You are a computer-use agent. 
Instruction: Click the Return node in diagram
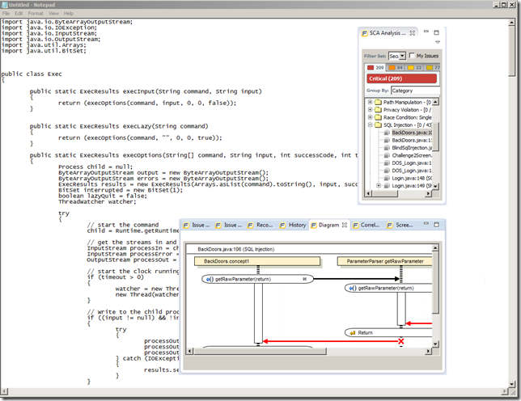(x=365, y=332)
